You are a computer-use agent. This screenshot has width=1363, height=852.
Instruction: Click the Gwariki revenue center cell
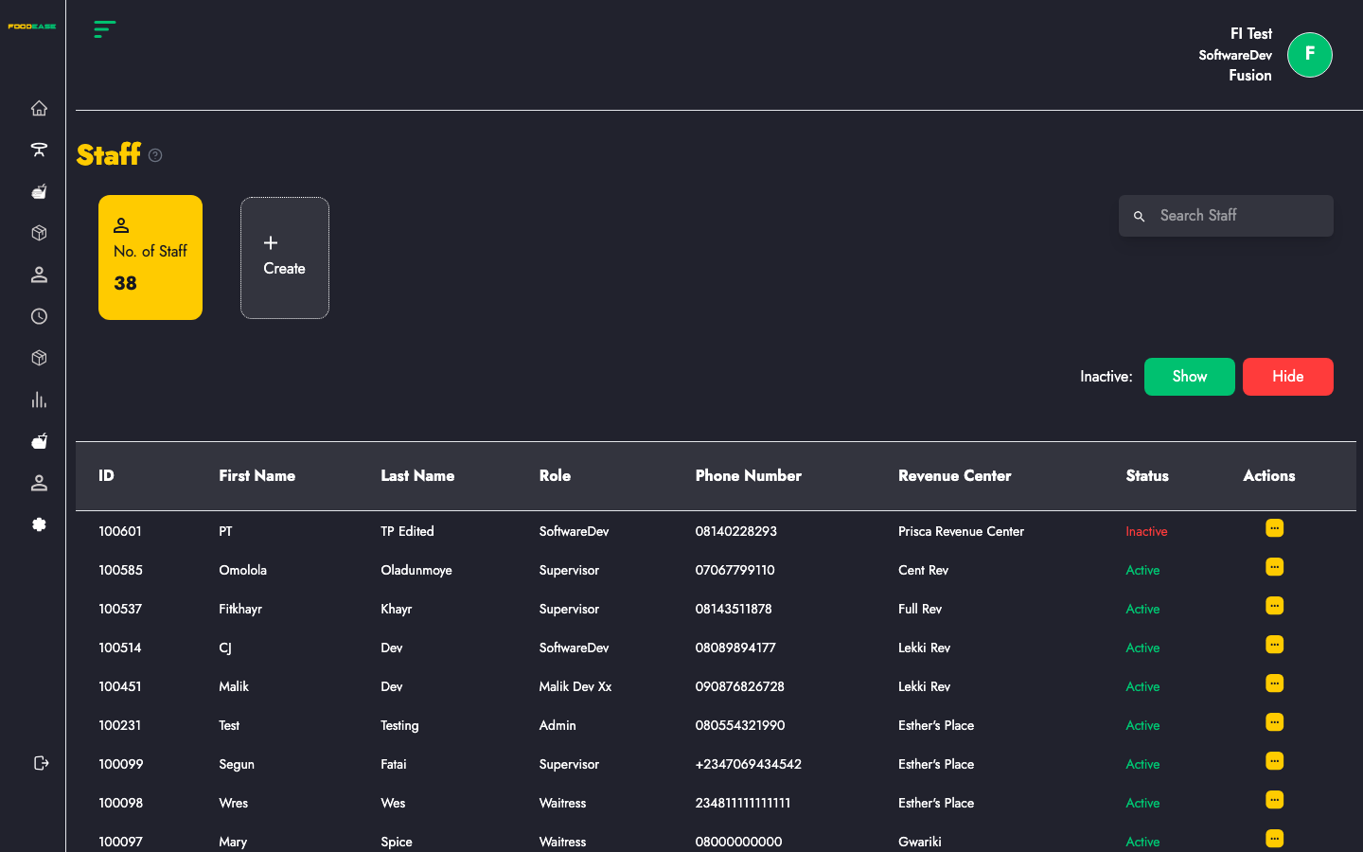[x=920, y=843]
